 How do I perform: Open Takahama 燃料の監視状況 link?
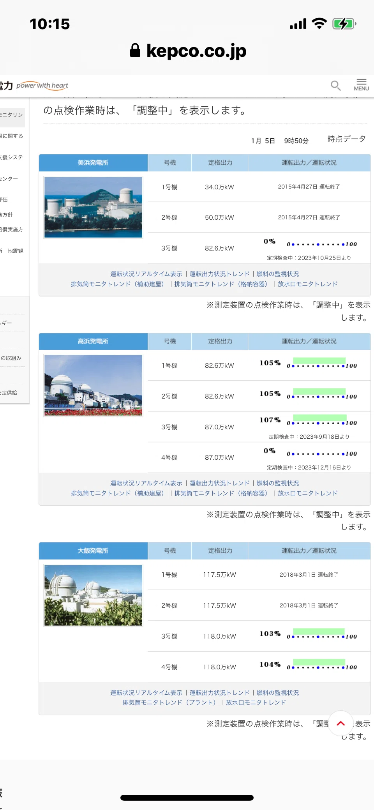(278, 483)
